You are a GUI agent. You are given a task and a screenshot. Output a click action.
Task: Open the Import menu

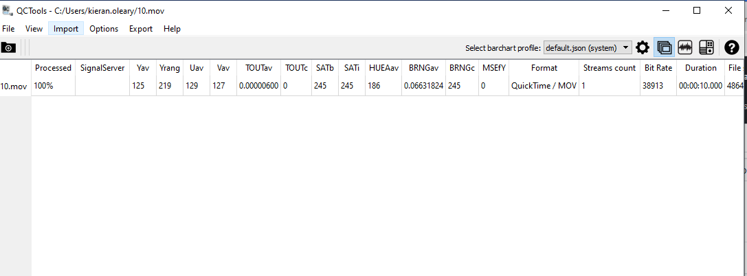pos(66,29)
